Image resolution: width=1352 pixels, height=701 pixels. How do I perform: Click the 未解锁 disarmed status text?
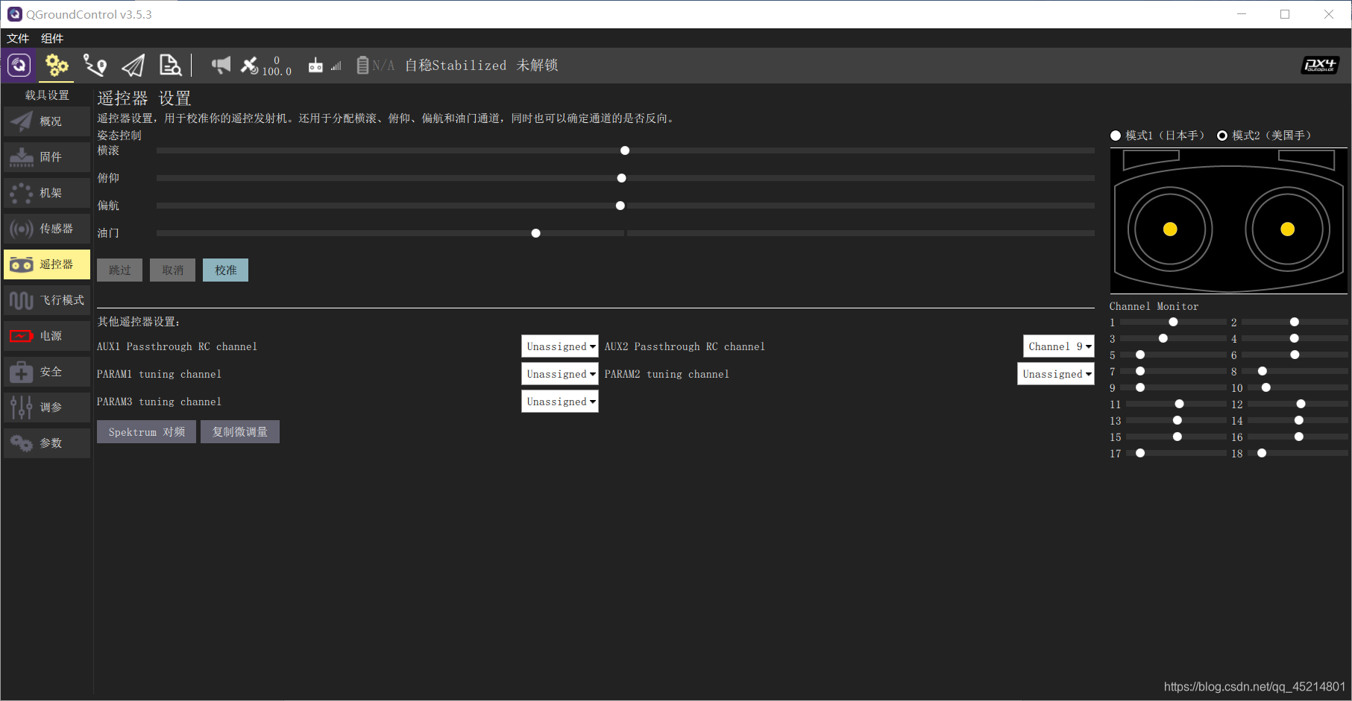click(x=537, y=66)
